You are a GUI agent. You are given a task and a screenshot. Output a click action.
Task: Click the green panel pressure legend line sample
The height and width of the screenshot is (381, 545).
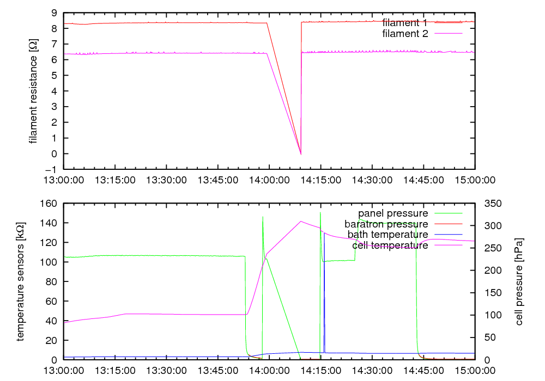click(x=448, y=213)
